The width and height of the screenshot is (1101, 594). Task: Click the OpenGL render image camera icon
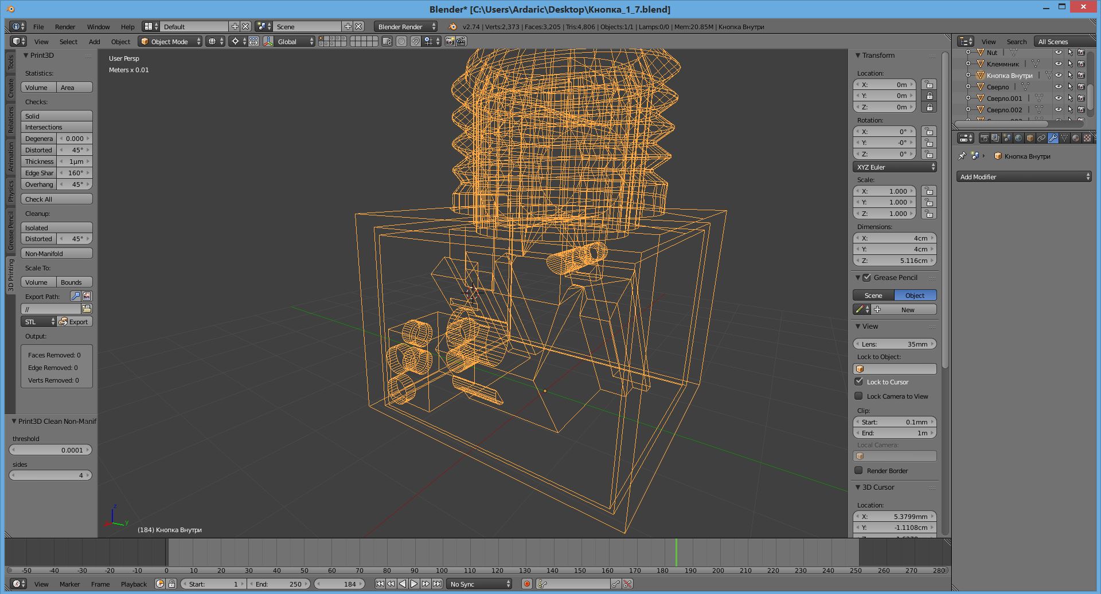tap(450, 41)
